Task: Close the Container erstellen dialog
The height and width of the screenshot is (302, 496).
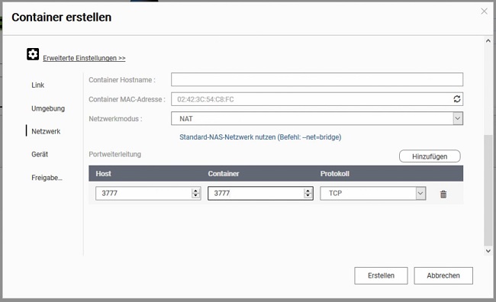Action: [x=484, y=11]
